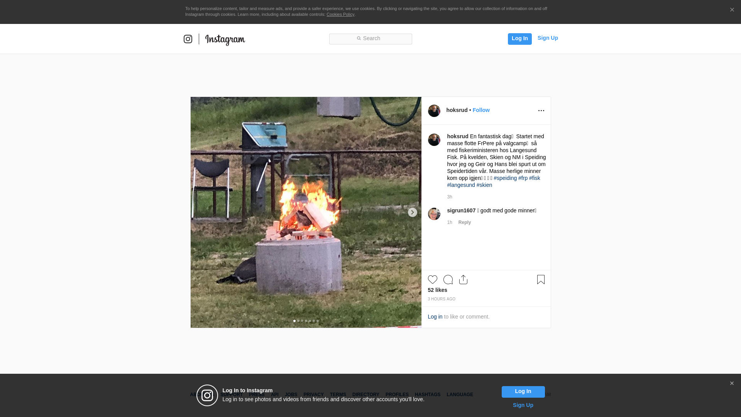Viewport: 741px width, 417px height.
Task: Open the Cookies Policy link
Action: click(340, 14)
